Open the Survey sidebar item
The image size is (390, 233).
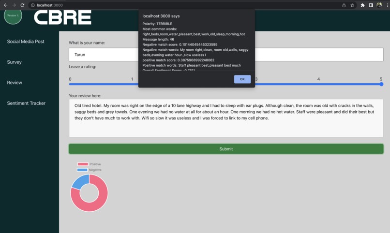click(x=14, y=62)
